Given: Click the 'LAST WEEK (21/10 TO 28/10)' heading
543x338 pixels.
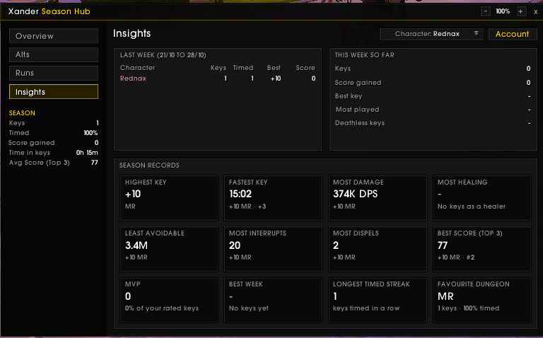Looking at the screenshot, I should 163,55.
